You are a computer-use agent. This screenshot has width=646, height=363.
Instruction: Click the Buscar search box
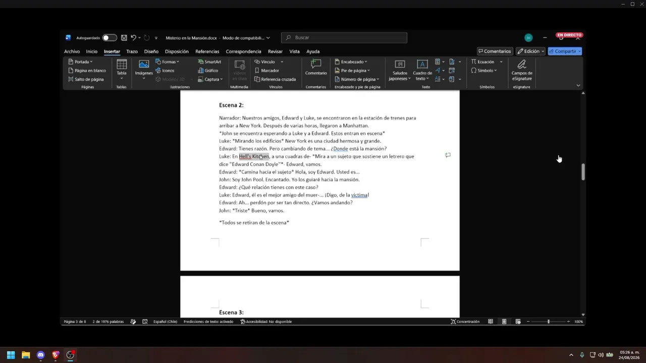(344, 38)
